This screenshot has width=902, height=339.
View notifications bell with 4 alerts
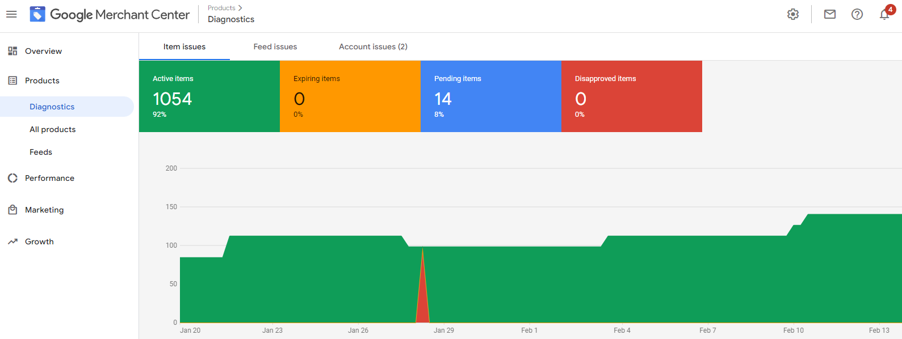pos(886,14)
